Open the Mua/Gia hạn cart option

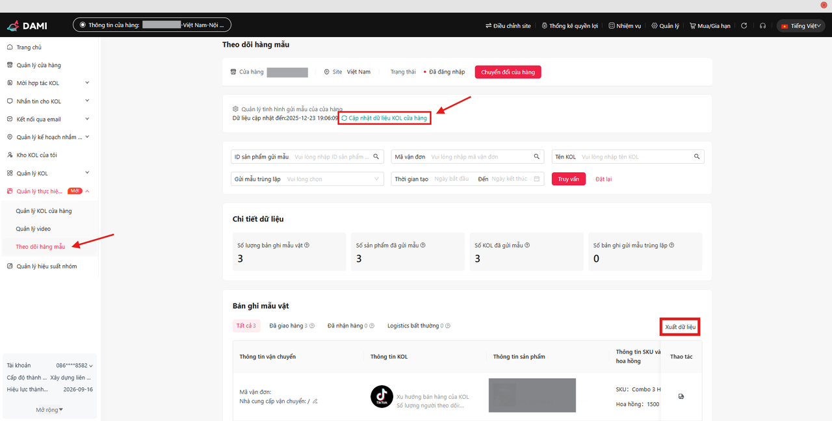(710, 26)
